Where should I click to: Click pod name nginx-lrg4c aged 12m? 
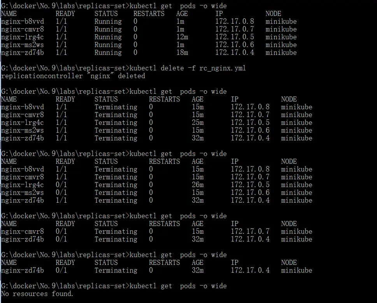22,37
